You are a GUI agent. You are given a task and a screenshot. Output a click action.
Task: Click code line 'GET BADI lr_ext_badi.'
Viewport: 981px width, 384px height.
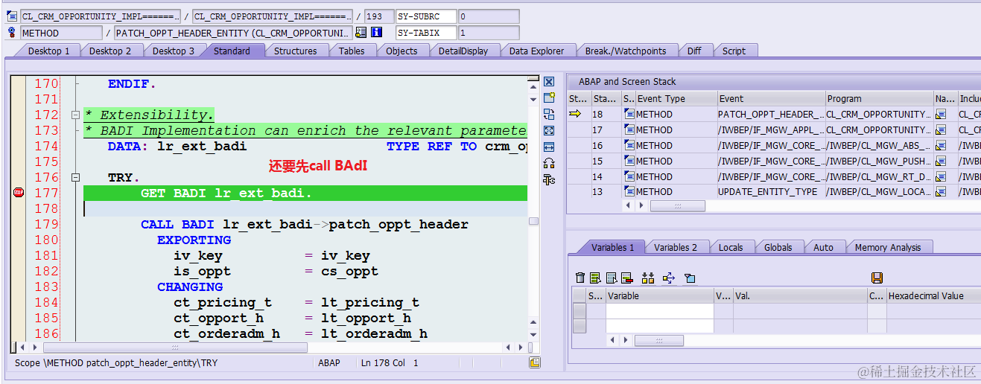click(226, 193)
